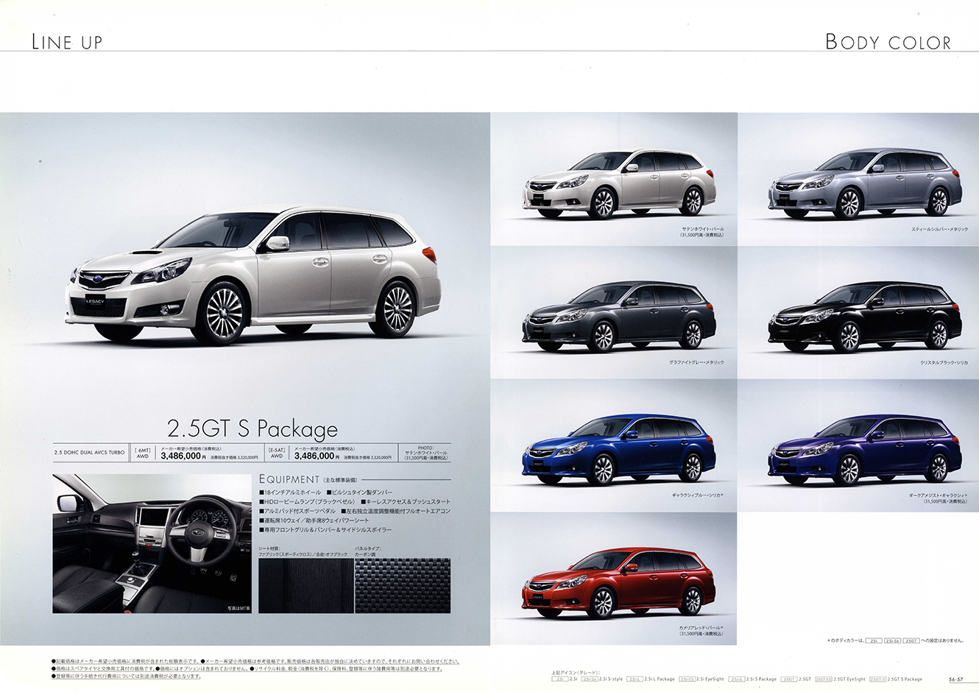
Task: Click the HIDロービームランプ equipment item
Action: point(308,501)
